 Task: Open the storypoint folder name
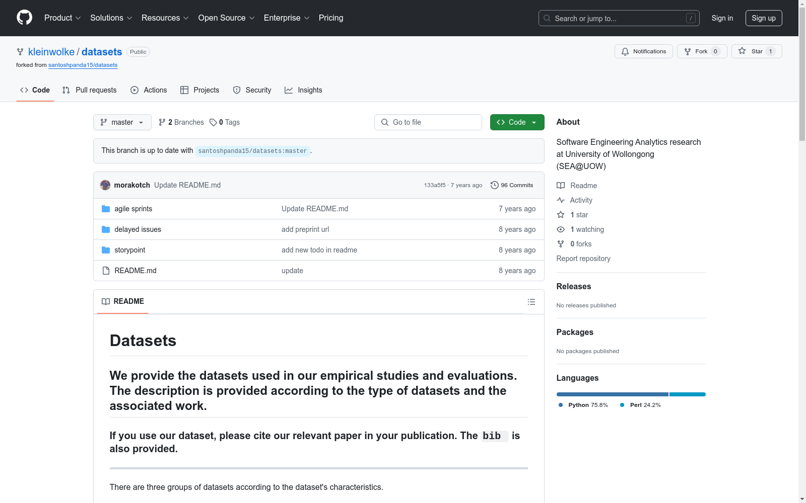click(x=130, y=250)
